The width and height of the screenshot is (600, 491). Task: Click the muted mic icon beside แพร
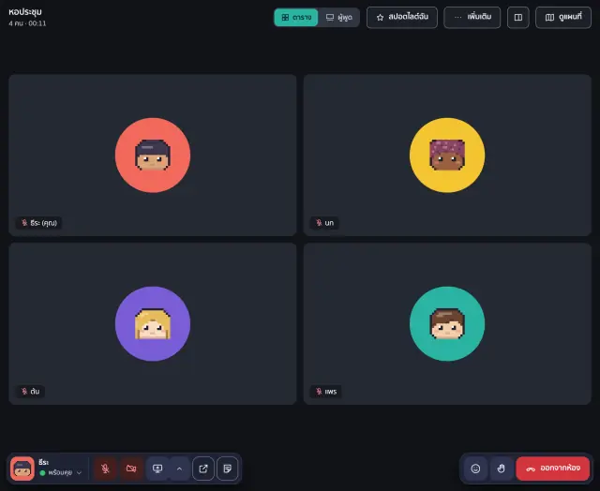319,391
